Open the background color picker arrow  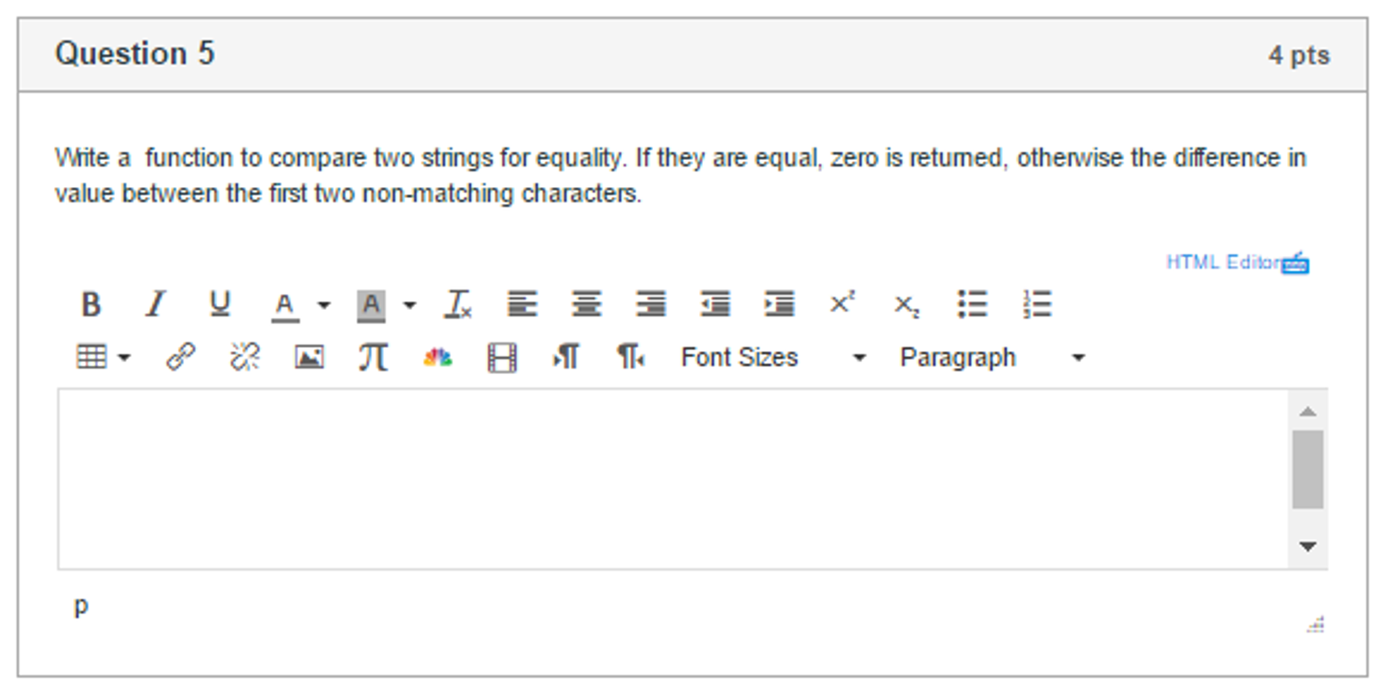point(408,305)
